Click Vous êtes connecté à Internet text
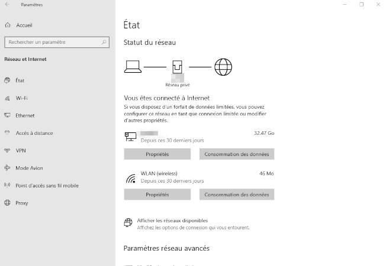 point(167,98)
